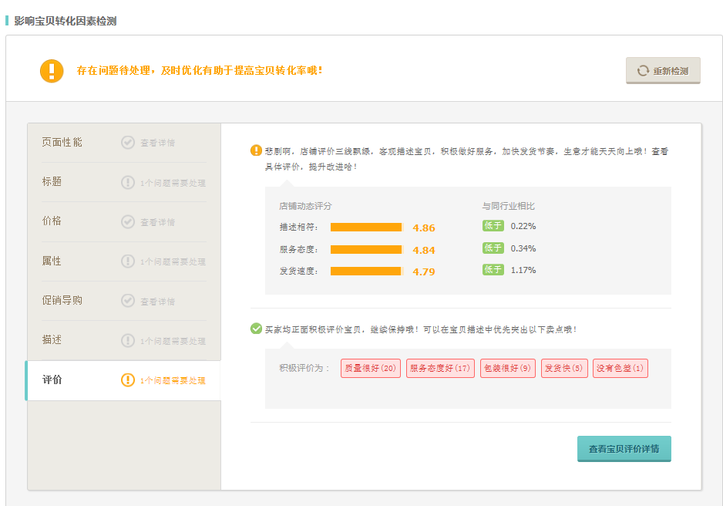Viewport: 723px width, 506px height.
Task: Switch to the 标题 tab
Action: click(52, 182)
